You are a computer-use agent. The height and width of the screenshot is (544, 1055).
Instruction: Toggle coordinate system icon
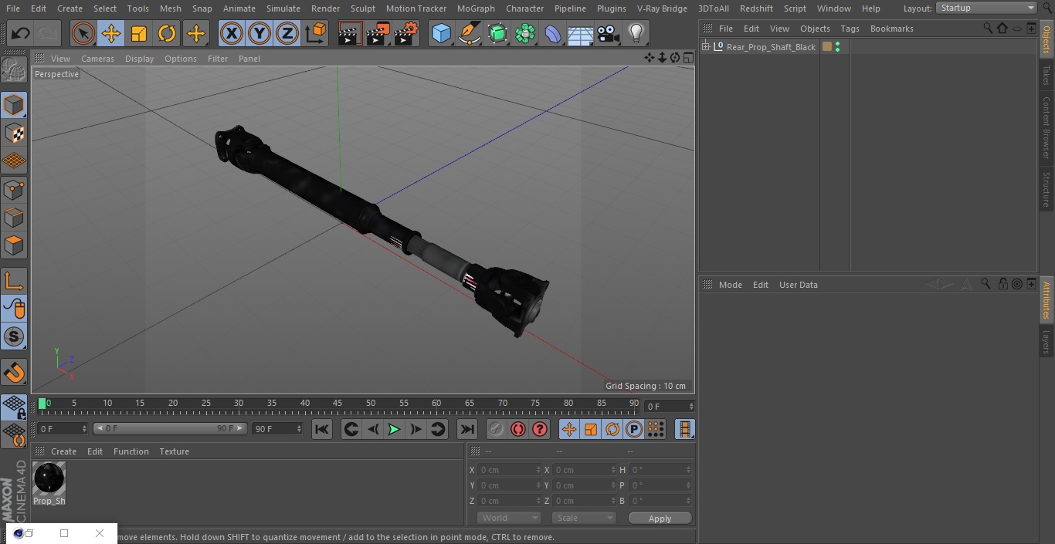[x=316, y=34]
